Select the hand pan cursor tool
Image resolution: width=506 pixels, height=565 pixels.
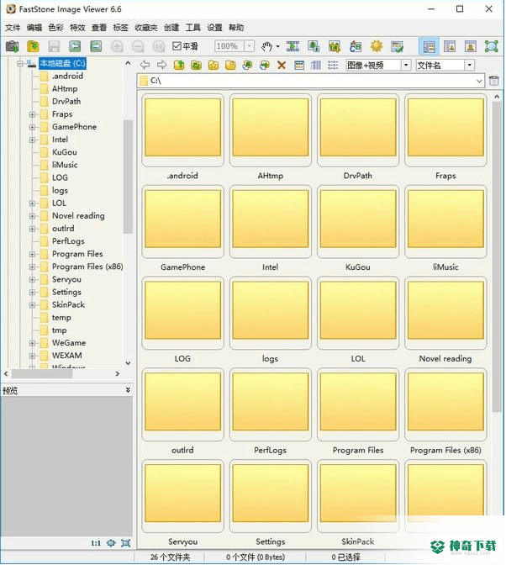coord(266,46)
